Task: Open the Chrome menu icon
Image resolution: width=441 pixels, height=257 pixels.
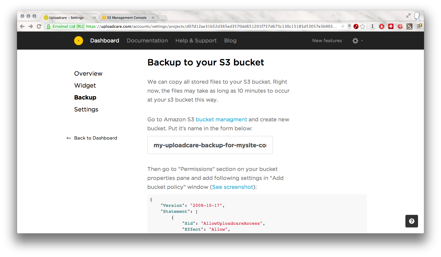Action: 419,26
